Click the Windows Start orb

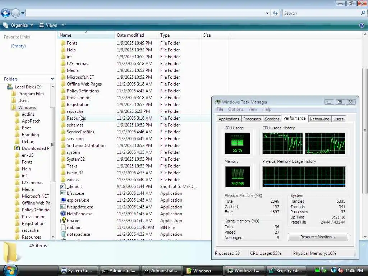click(10, 270)
